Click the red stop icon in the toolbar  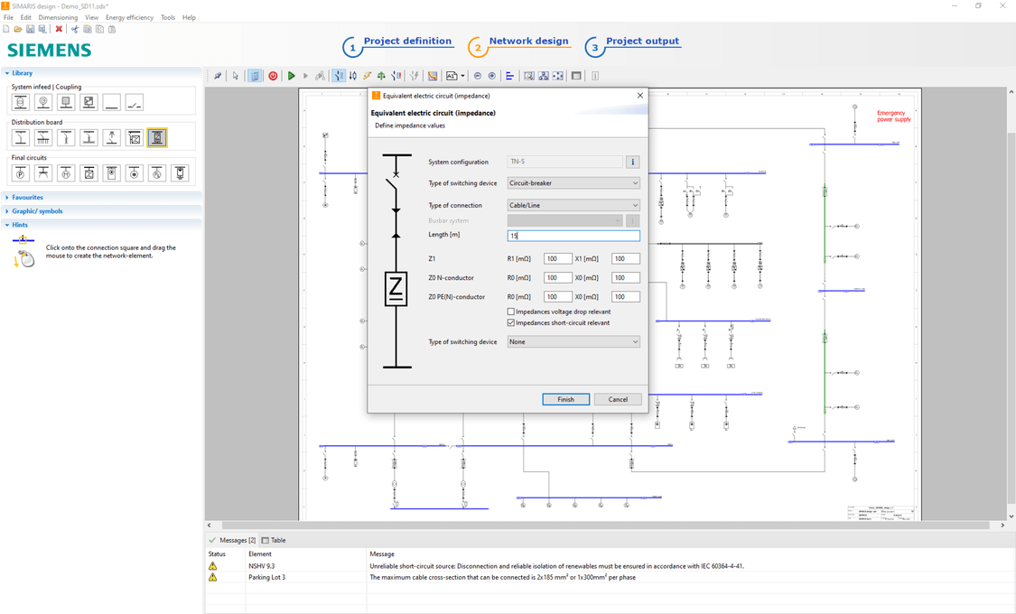pos(273,76)
